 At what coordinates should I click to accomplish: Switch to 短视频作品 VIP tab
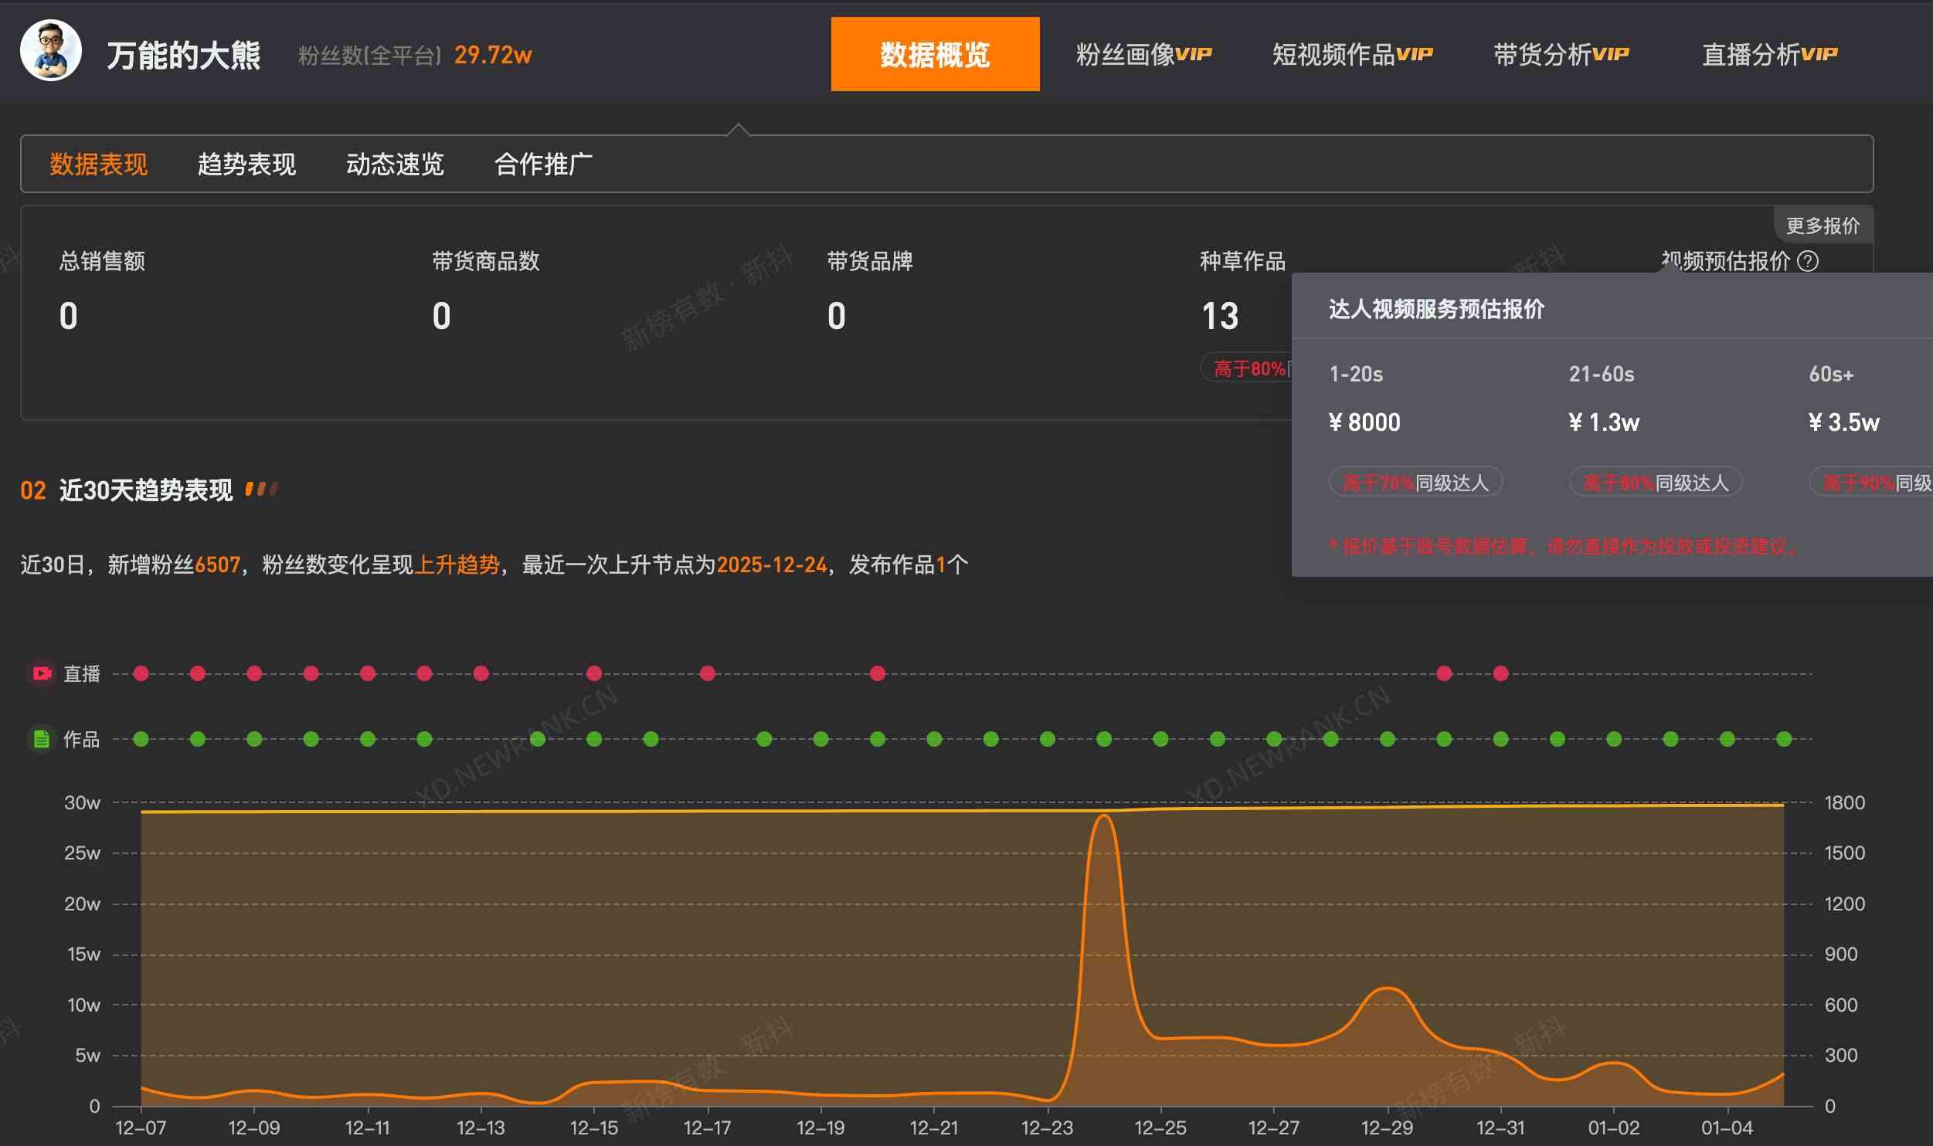click(x=1352, y=54)
